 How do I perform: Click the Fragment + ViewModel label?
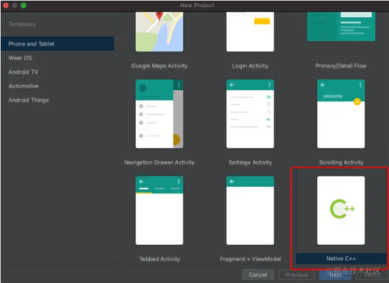click(250, 259)
